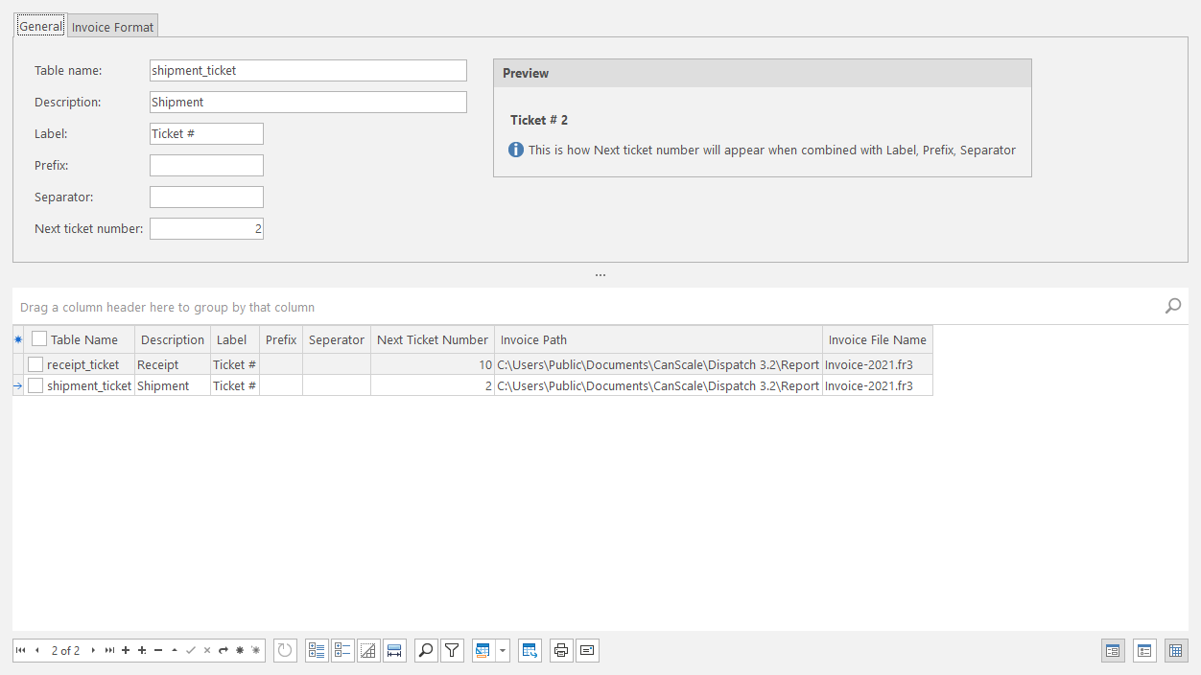
Task: Tick the select-all checkbox in Table Name header
Action: coord(39,339)
